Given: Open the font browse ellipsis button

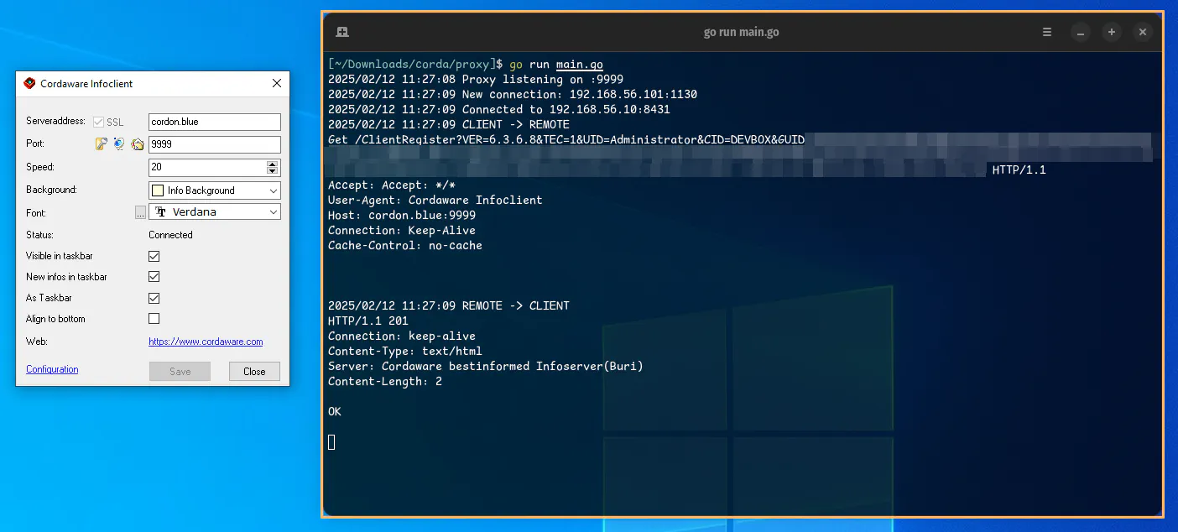Looking at the screenshot, I should point(140,213).
